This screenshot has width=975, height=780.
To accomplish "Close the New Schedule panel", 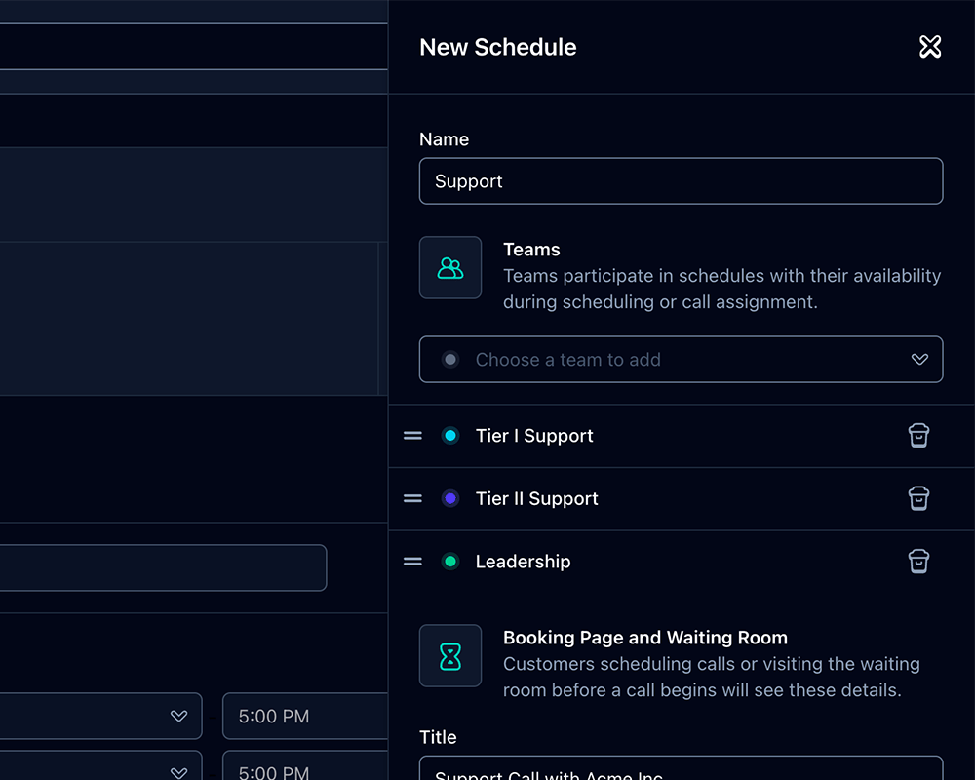I will (x=930, y=47).
